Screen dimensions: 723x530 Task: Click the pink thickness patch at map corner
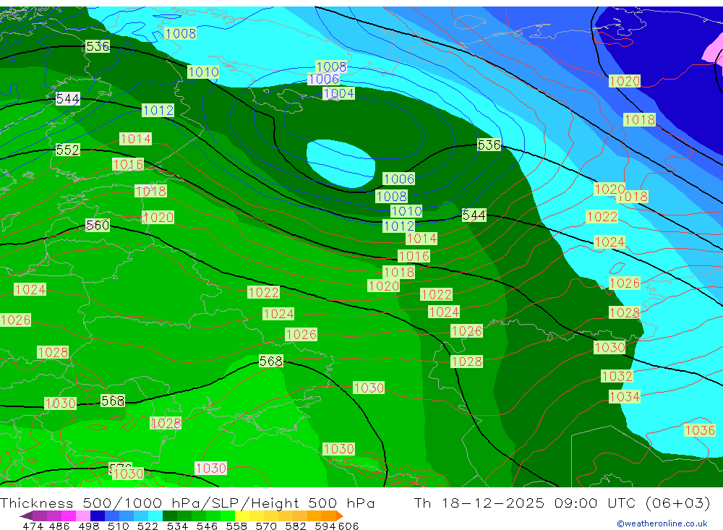(x=712, y=51)
